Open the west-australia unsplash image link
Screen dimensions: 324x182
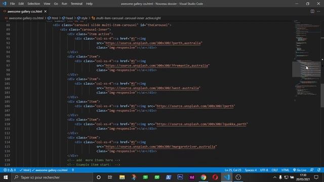(152, 88)
